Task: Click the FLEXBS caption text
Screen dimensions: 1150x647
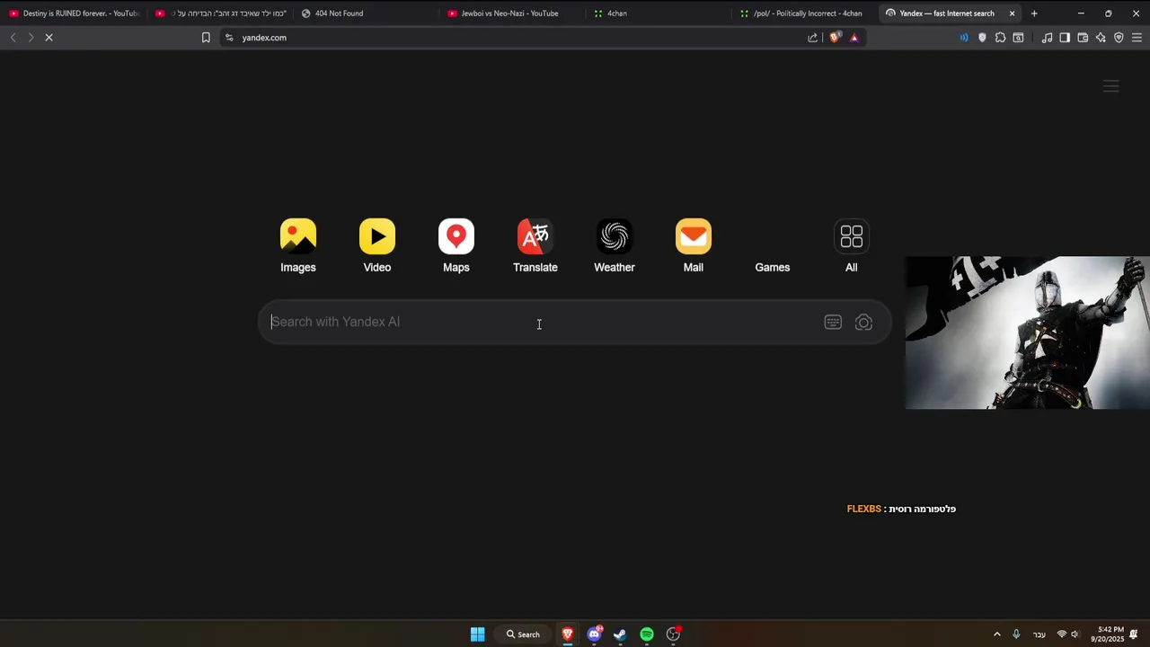Action: click(901, 509)
